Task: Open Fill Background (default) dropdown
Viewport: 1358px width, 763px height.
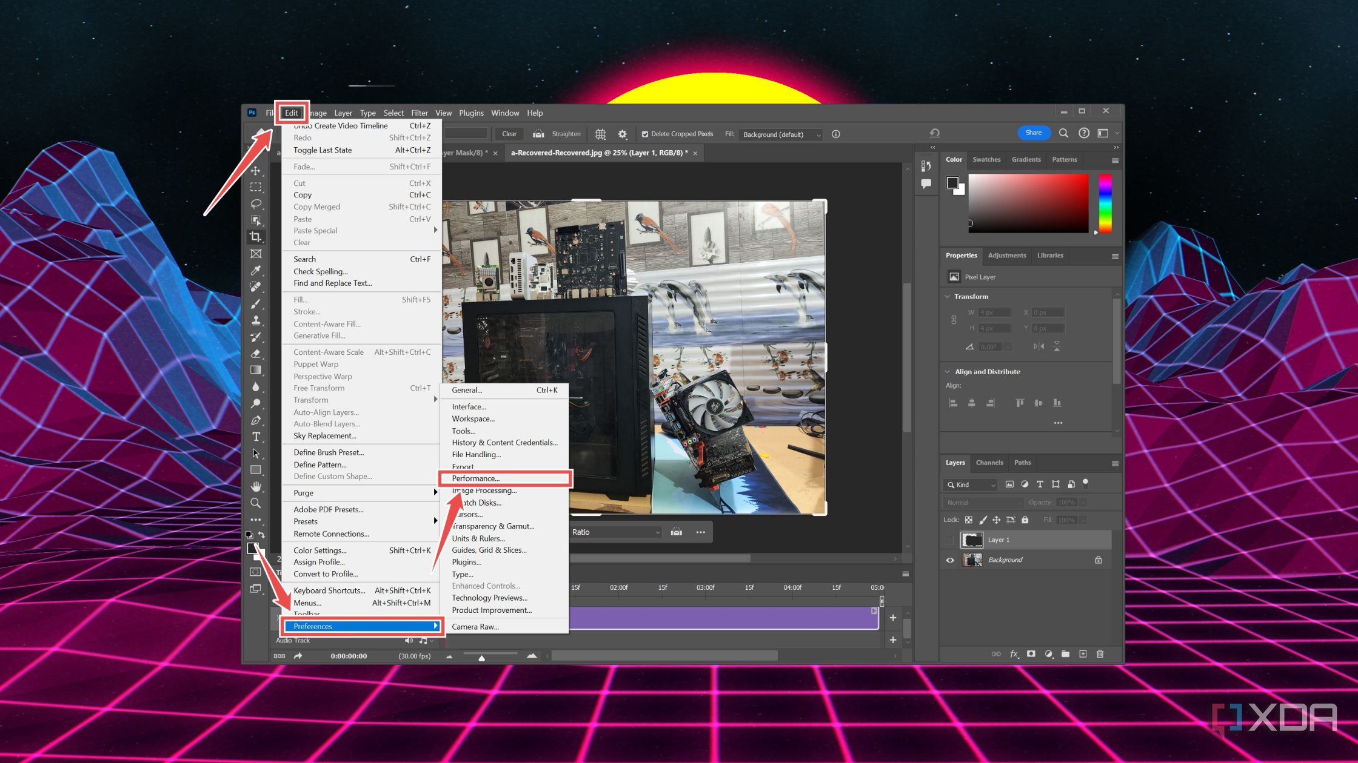Action: [x=781, y=134]
